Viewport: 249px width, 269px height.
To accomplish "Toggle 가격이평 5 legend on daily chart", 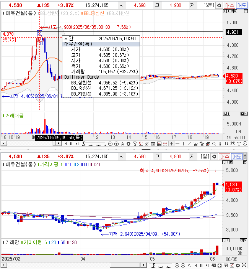I will click(50, 165).
